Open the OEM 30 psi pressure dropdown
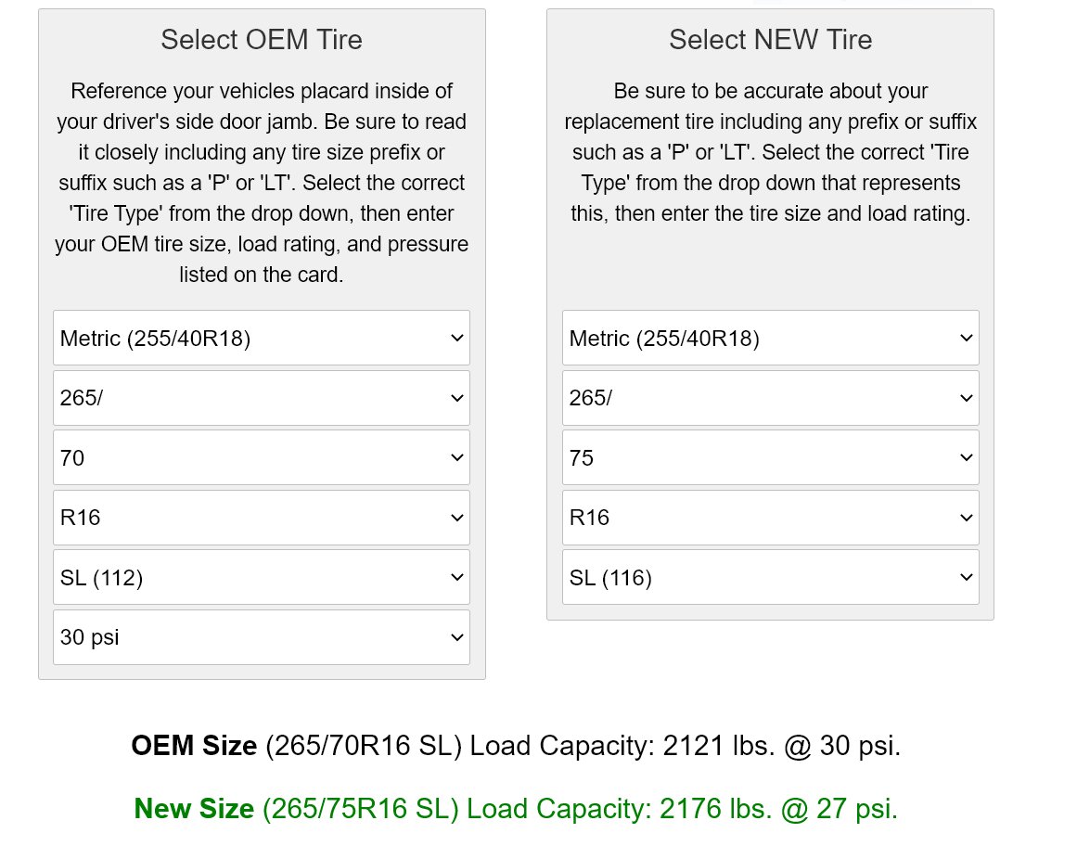This screenshot has height=846, width=1077. 261,637
